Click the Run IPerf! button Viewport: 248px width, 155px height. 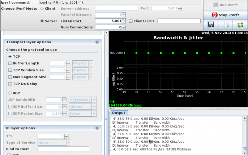point(225,5)
